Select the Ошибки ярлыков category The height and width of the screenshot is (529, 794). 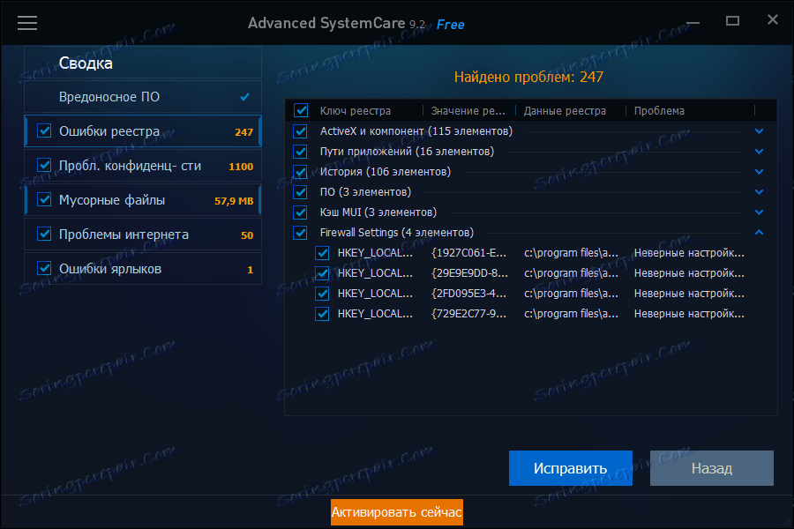143,269
